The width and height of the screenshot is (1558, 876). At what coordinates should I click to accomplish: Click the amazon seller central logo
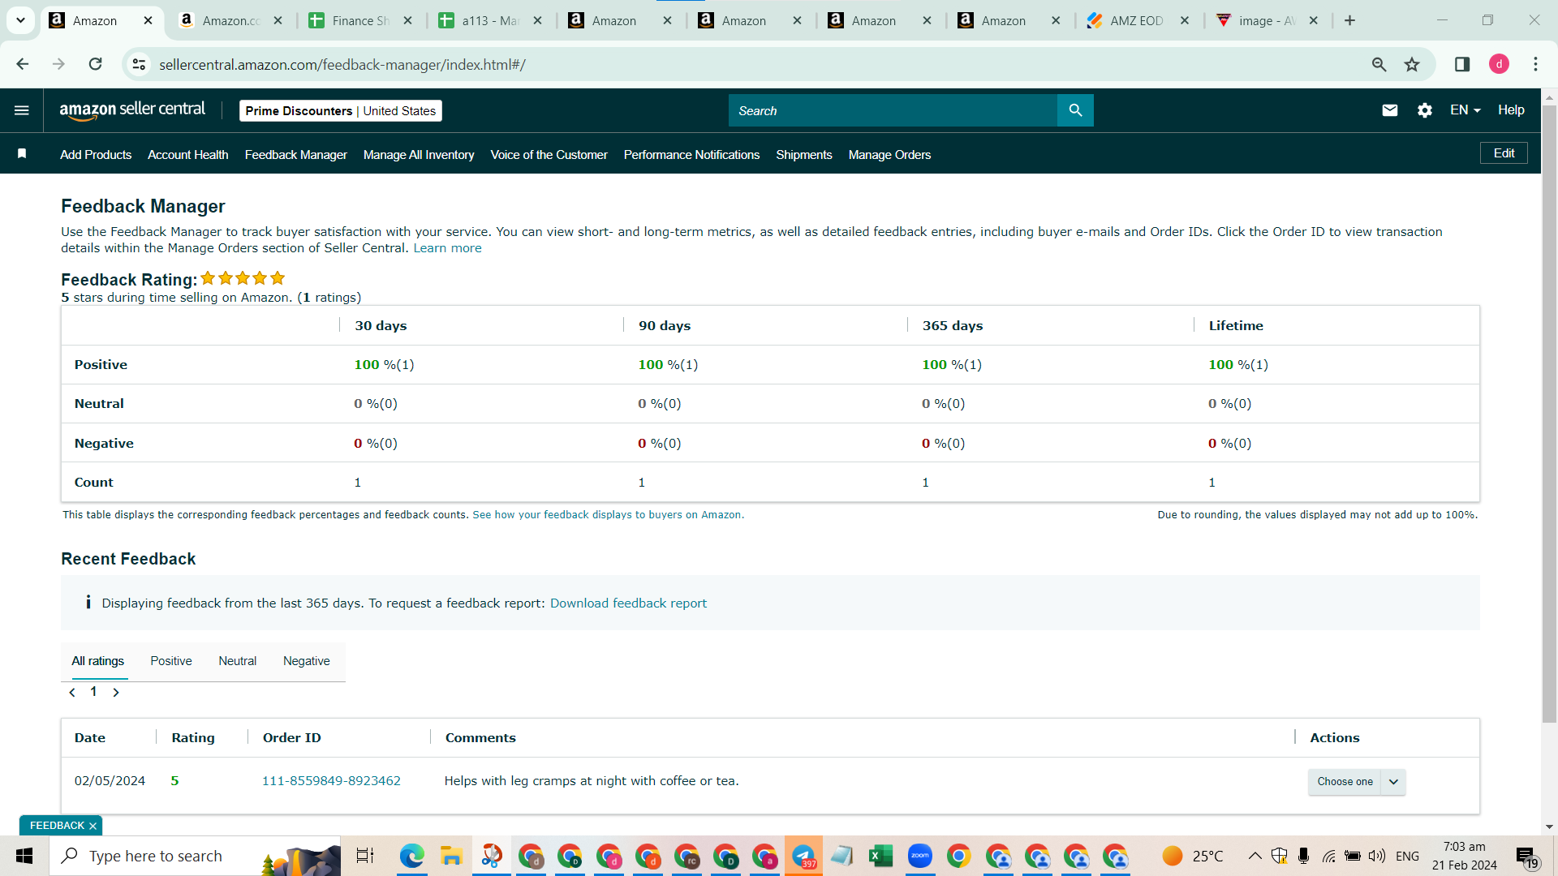(132, 110)
